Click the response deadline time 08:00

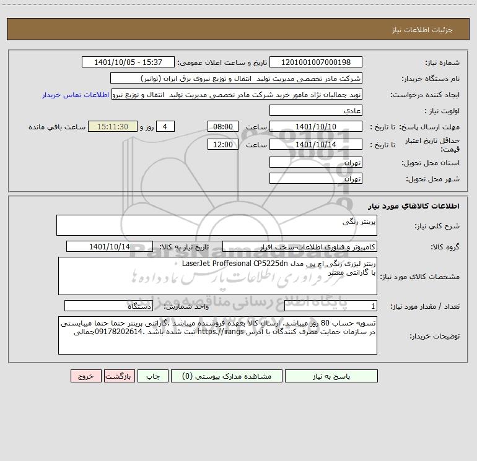(222, 126)
